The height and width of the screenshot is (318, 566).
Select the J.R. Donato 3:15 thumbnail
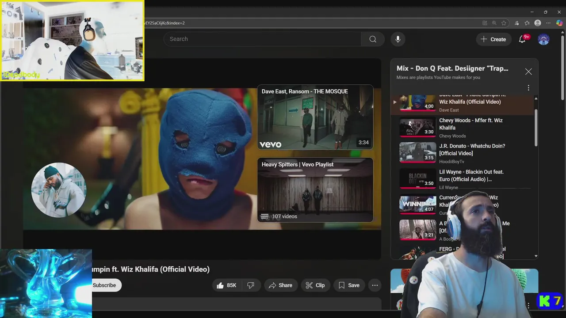[x=418, y=152]
